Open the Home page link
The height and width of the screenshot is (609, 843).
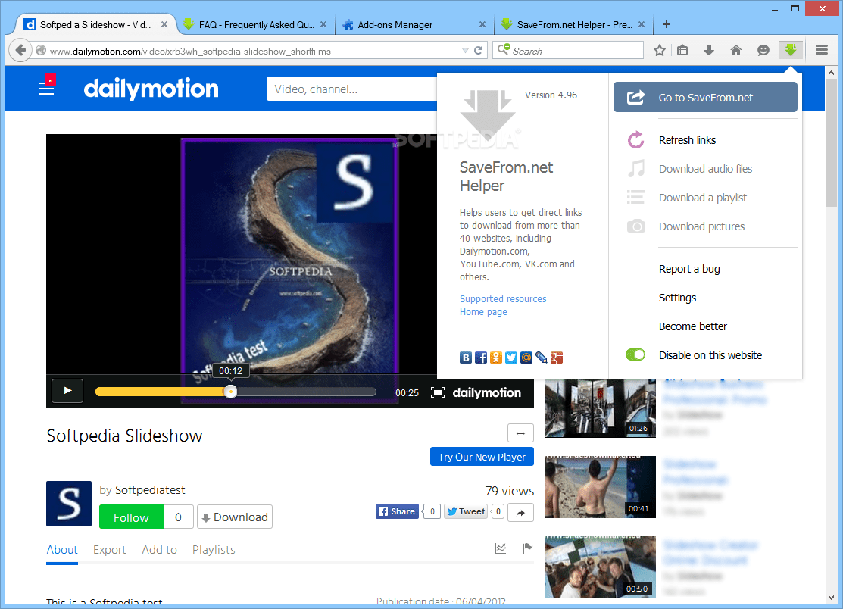(483, 312)
